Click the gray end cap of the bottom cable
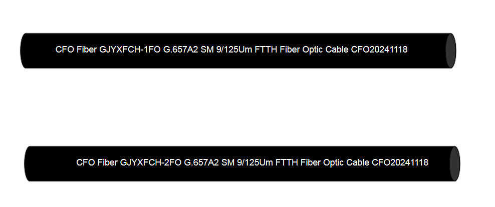This screenshot has width=495, height=207. (454, 164)
